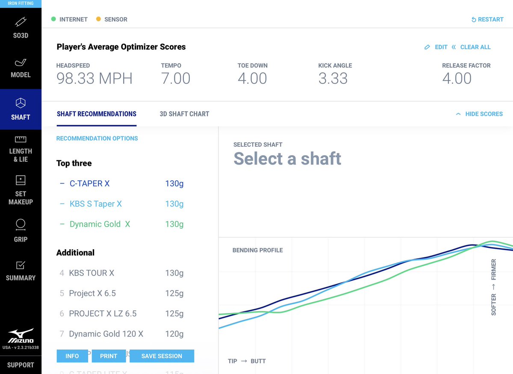Click the double-chevron Clear All icon
513x374 pixels.
click(454, 47)
